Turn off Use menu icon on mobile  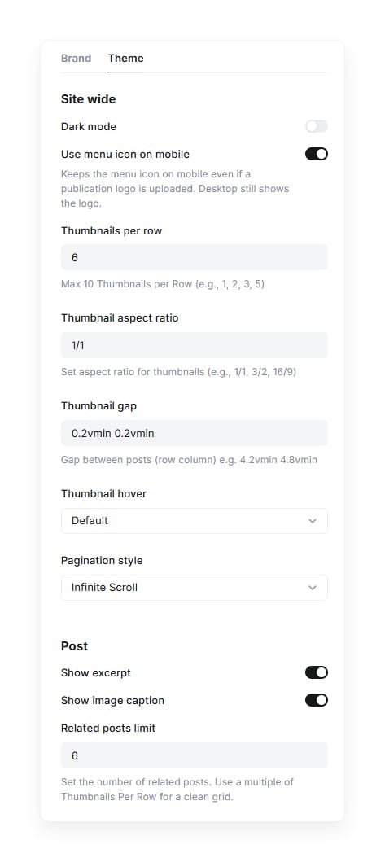317,154
